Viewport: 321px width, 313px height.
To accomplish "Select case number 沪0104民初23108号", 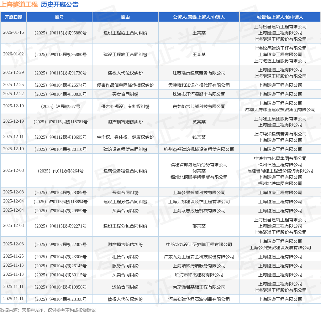I will pyautogui.click(x=61, y=299).
